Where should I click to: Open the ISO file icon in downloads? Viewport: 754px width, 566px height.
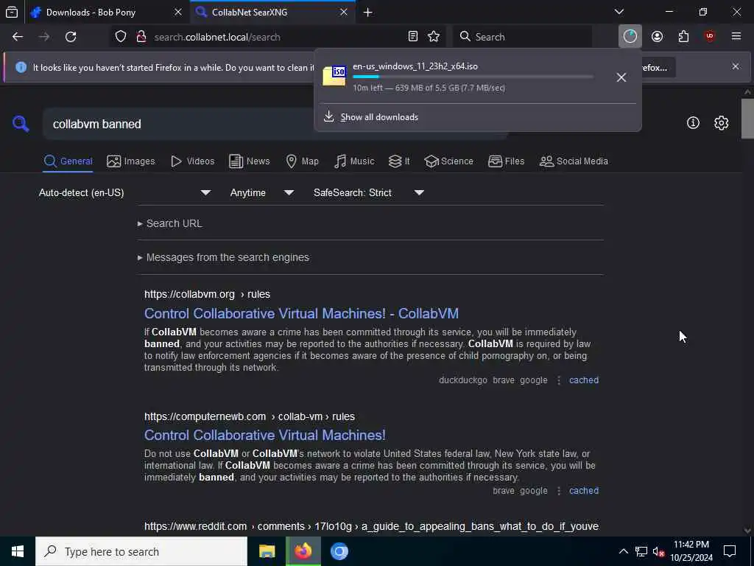(334, 76)
